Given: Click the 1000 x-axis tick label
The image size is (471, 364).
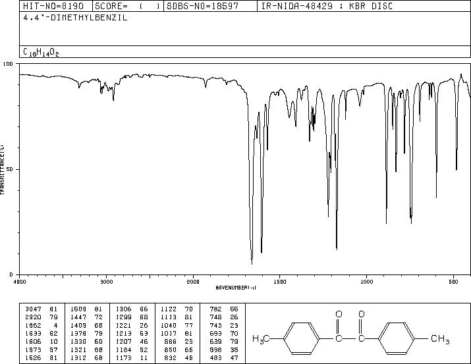Looking at the screenshot, I should [x=367, y=282].
